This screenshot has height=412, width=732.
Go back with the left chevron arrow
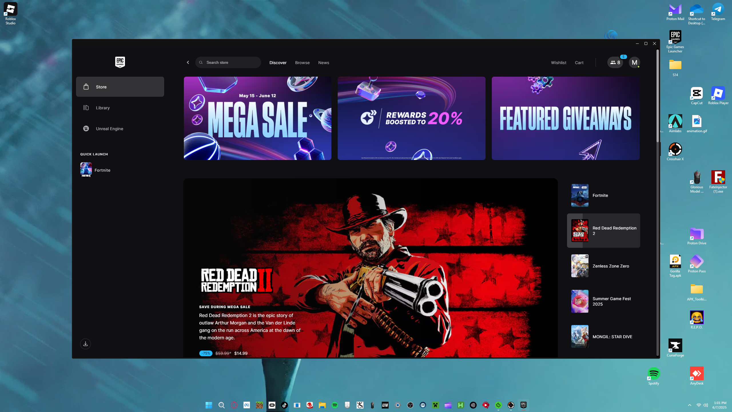click(x=188, y=62)
